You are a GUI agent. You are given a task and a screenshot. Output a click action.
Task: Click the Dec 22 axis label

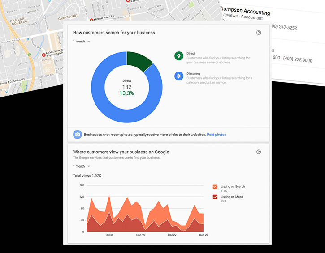click(x=172, y=235)
